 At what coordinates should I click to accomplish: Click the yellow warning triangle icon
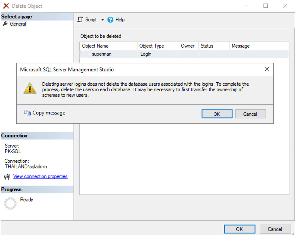tap(30, 88)
